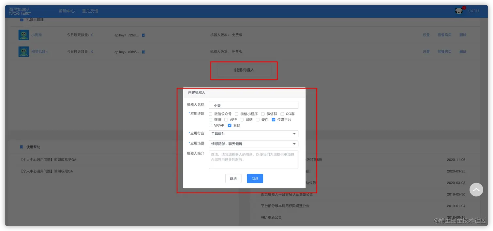This screenshot has width=493, height=231.
Task: Check the 硬件 checkbox
Action: pyautogui.click(x=258, y=120)
